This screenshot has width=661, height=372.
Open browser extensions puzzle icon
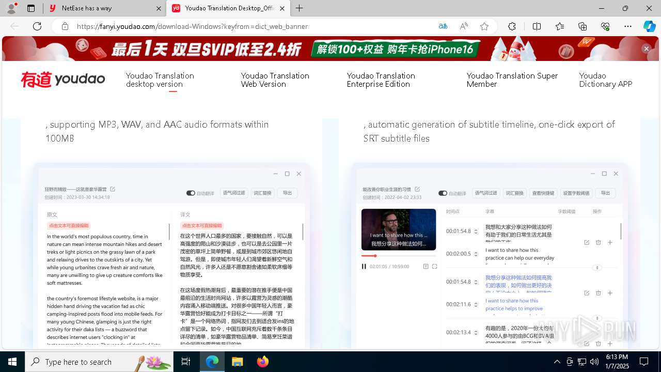click(x=512, y=26)
